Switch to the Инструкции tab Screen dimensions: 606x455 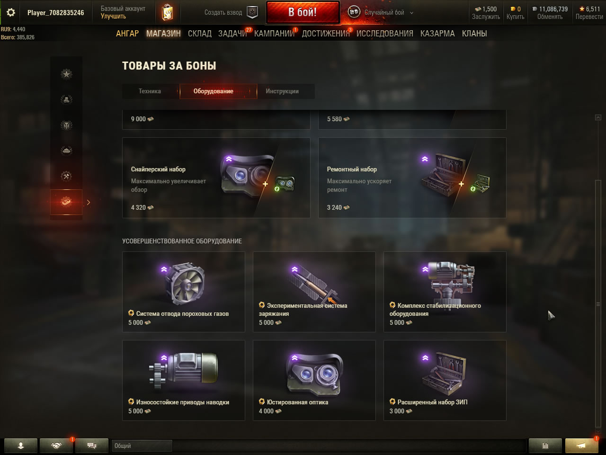(x=282, y=91)
